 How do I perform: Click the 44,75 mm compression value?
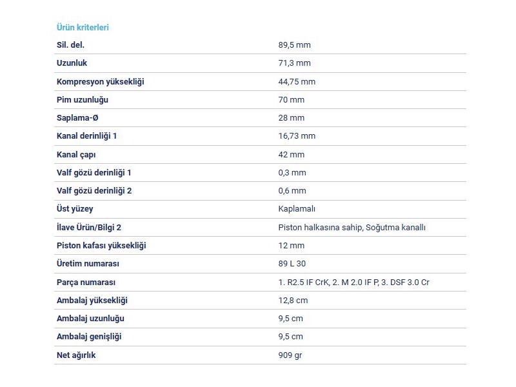pos(297,82)
